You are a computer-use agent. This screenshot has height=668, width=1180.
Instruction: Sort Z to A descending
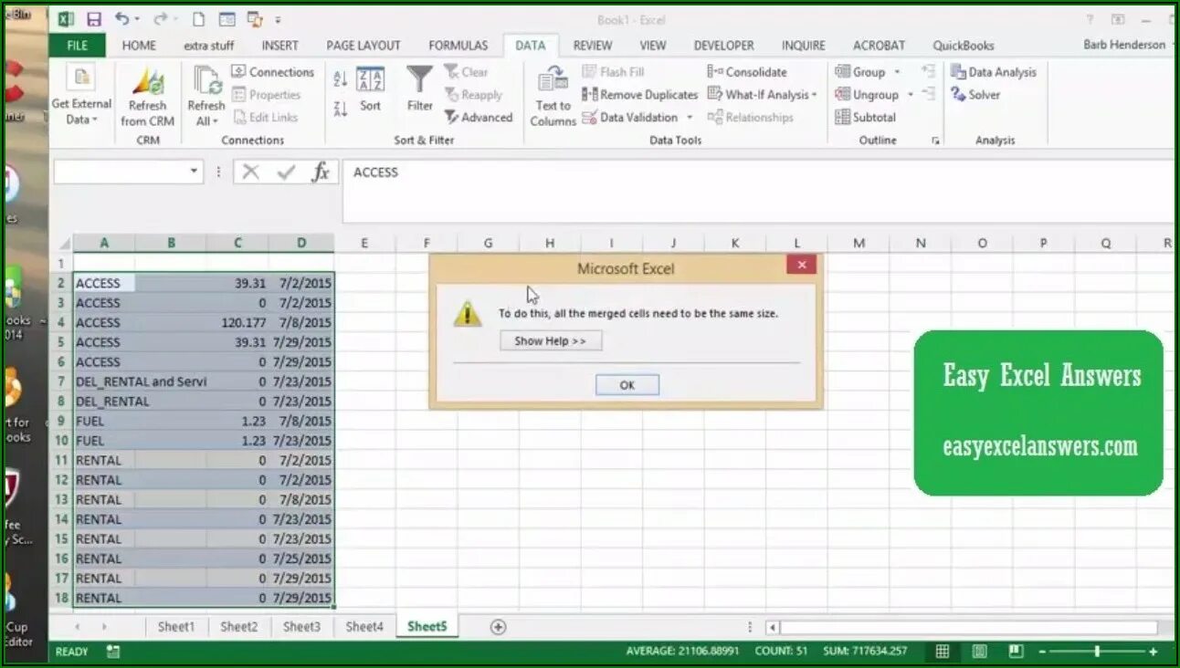click(x=340, y=109)
